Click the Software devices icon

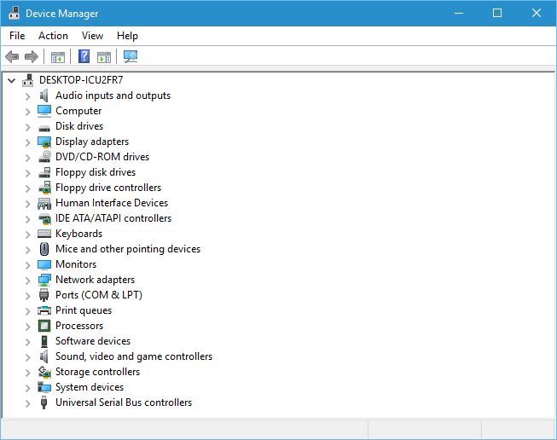tap(44, 341)
